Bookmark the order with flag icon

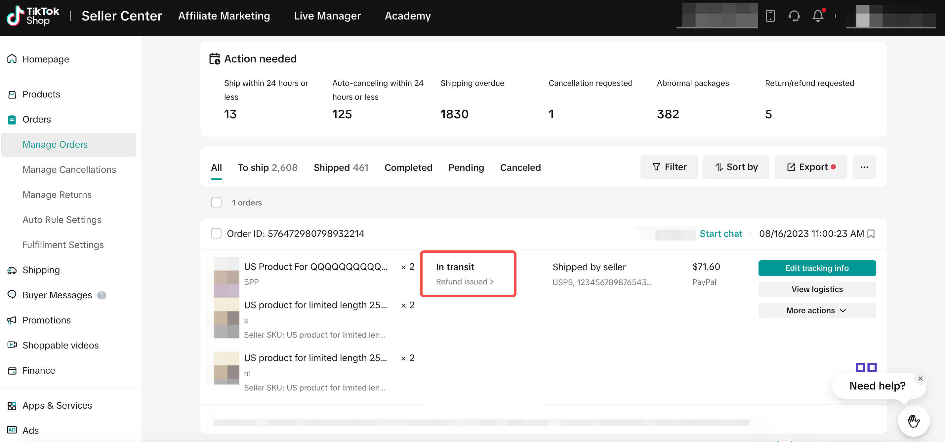tap(871, 234)
